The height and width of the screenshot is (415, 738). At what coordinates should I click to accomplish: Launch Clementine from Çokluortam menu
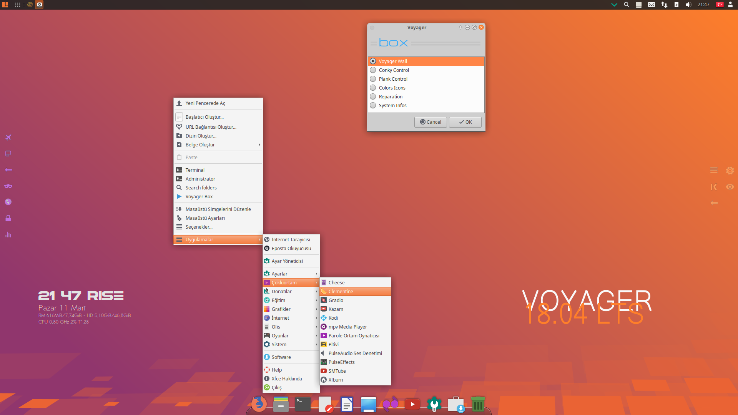(x=355, y=291)
